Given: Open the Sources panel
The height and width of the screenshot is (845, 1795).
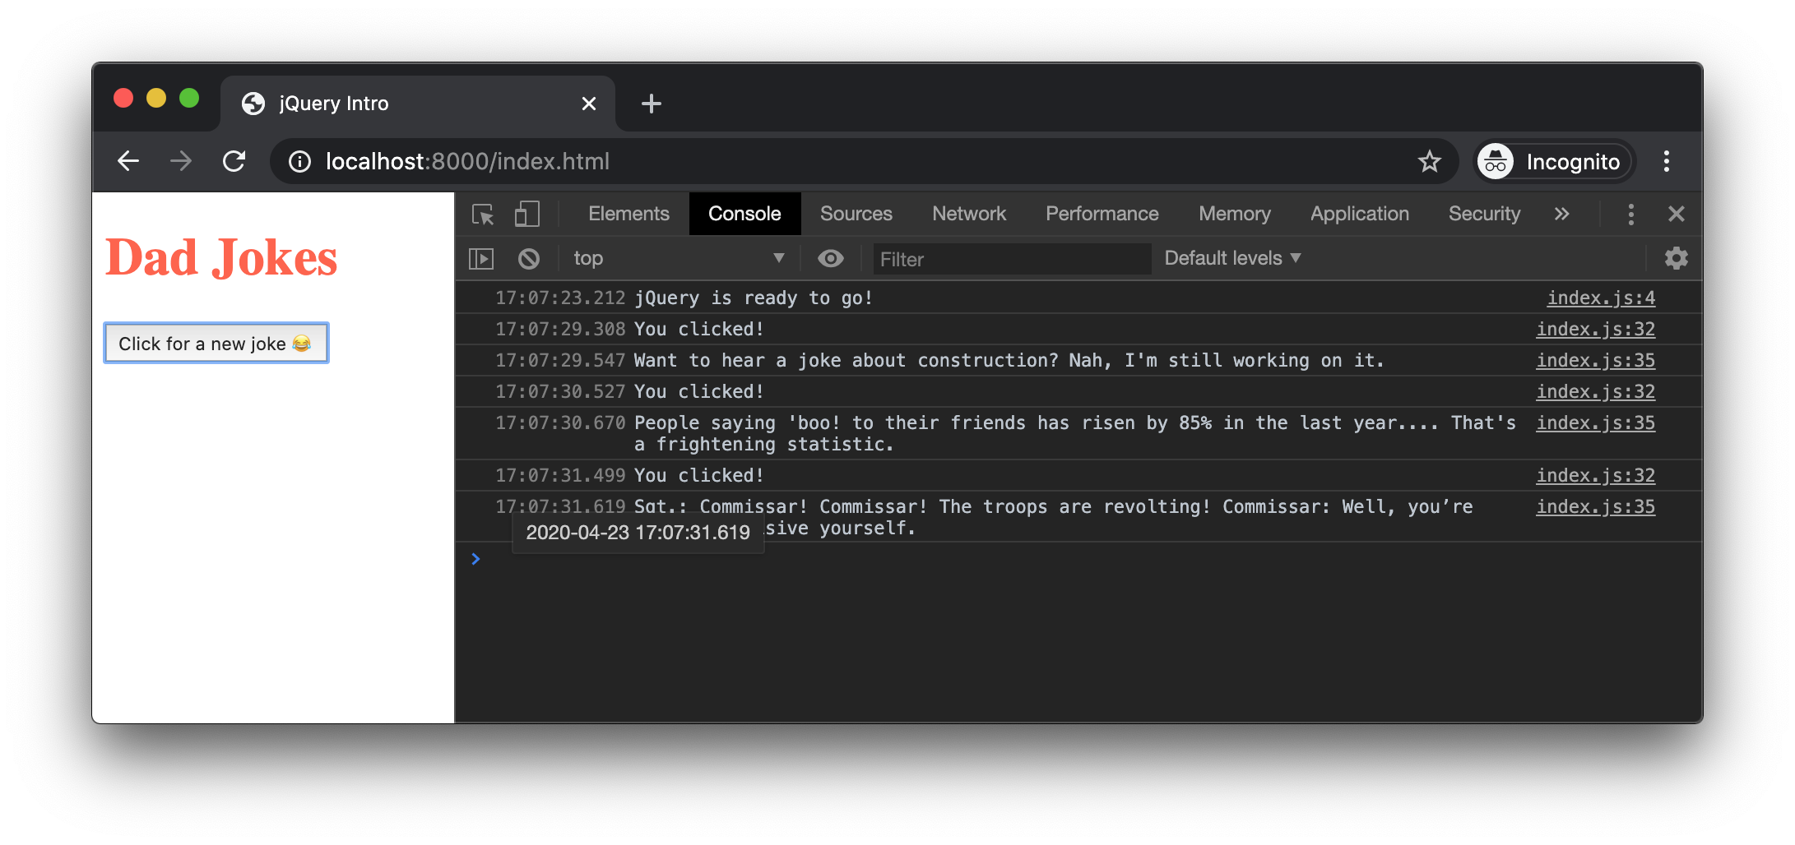Looking at the screenshot, I should click(x=856, y=214).
